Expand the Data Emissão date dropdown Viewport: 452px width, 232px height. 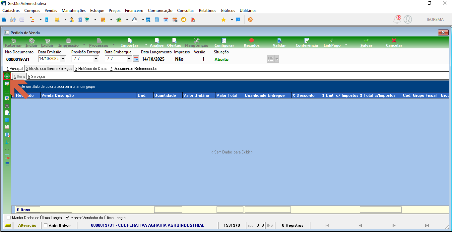pos(63,59)
